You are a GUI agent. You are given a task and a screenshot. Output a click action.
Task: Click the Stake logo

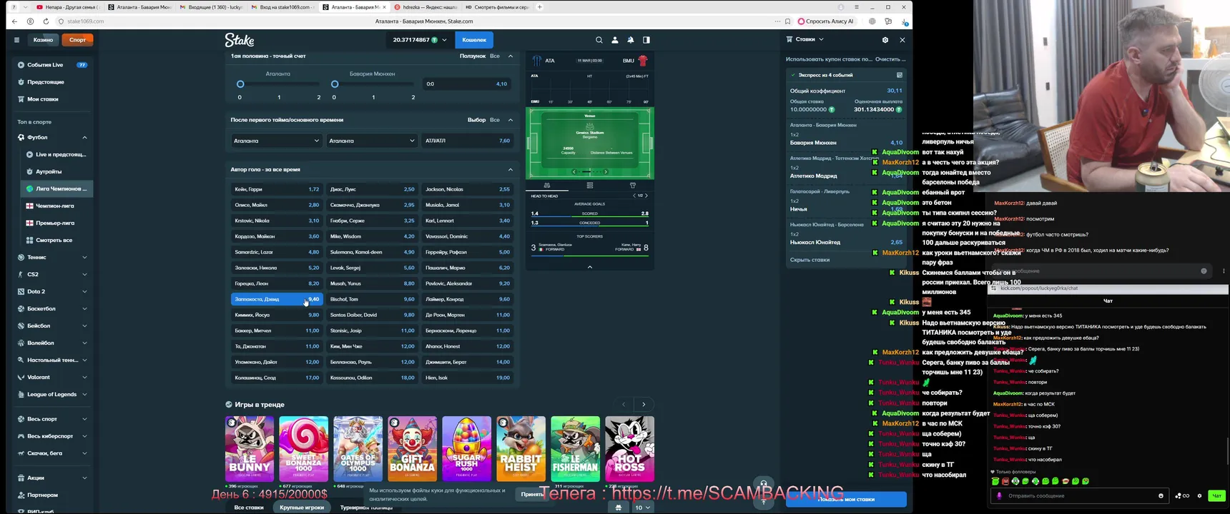coord(240,40)
